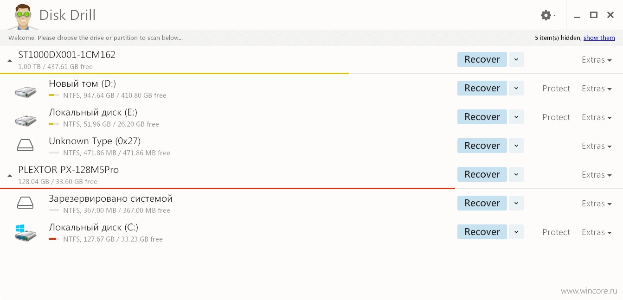
Task: Click the '1.00 TB / 437.61 GB free' text
Action: [55, 67]
